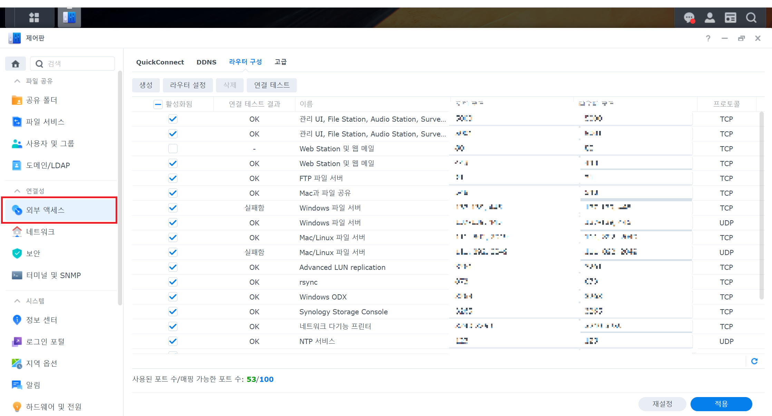Click the notifications chat bubble icon

(689, 18)
